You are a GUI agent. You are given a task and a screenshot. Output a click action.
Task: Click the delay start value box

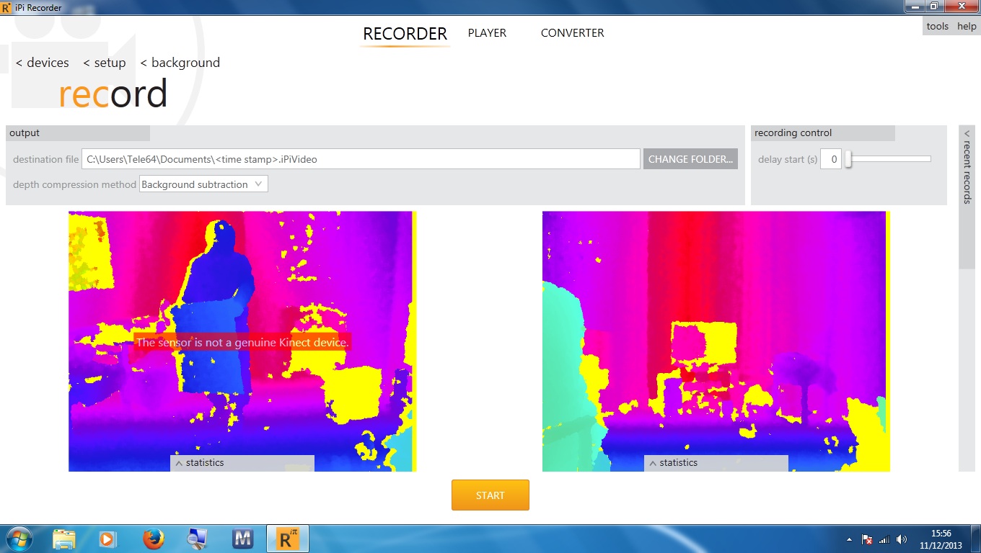[x=831, y=159]
